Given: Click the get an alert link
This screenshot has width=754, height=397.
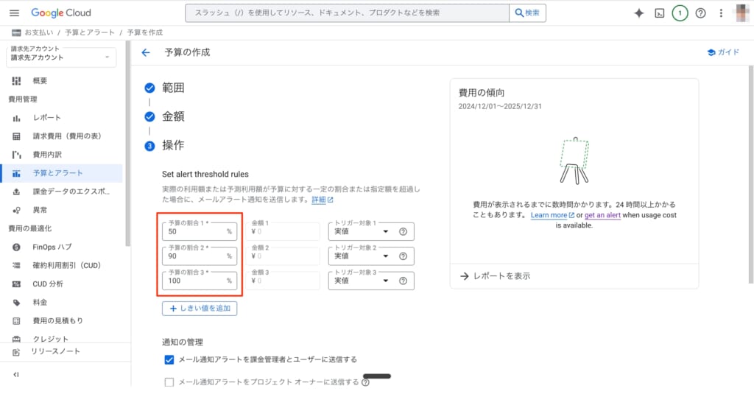Looking at the screenshot, I should [602, 215].
